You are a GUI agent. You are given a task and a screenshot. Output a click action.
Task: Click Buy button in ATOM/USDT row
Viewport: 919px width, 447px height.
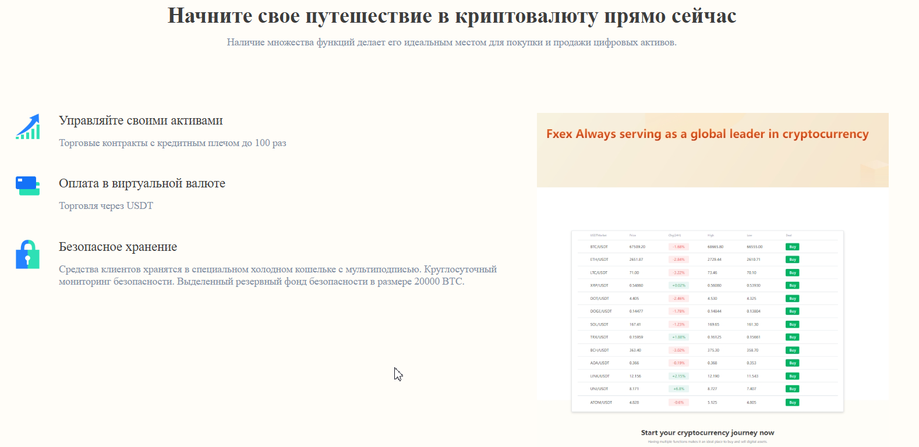[x=792, y=402]
